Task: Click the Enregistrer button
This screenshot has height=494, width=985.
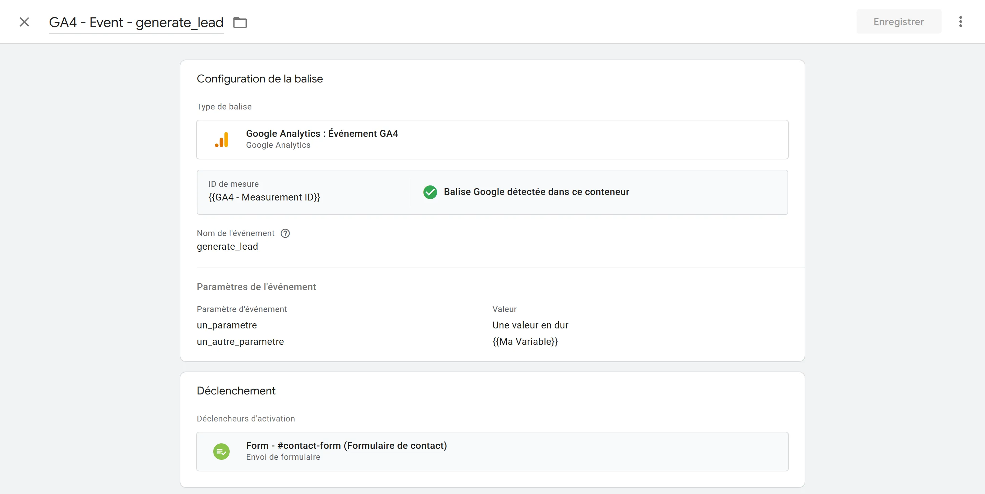Action: (899, 22)
